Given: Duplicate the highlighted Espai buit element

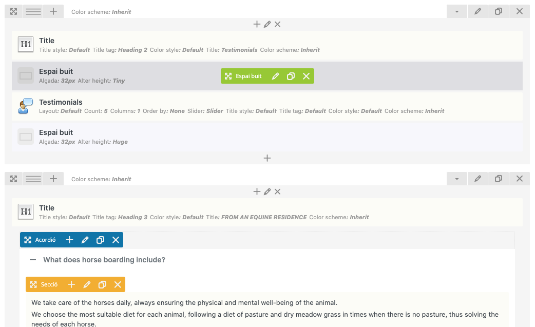Looking at the screenshot, I should (291, 76).
